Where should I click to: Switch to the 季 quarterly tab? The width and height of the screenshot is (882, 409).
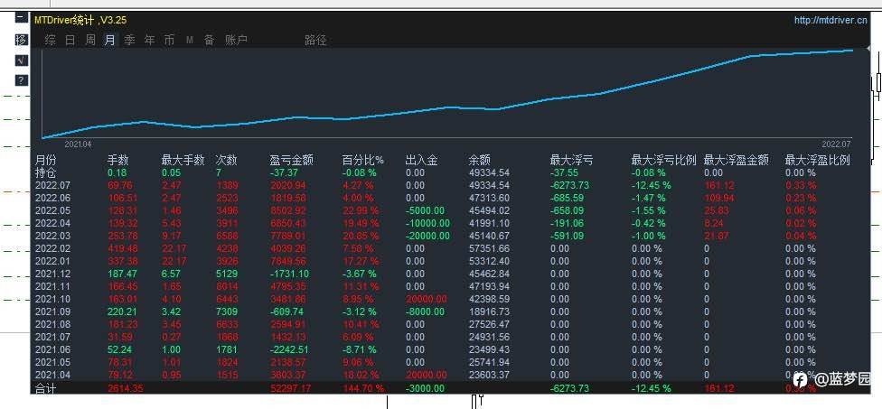[129, 40]
